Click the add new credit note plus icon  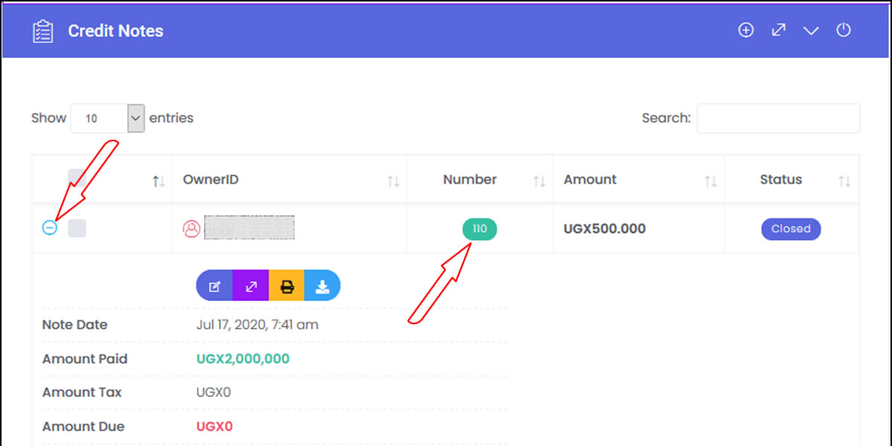[746, 30]
